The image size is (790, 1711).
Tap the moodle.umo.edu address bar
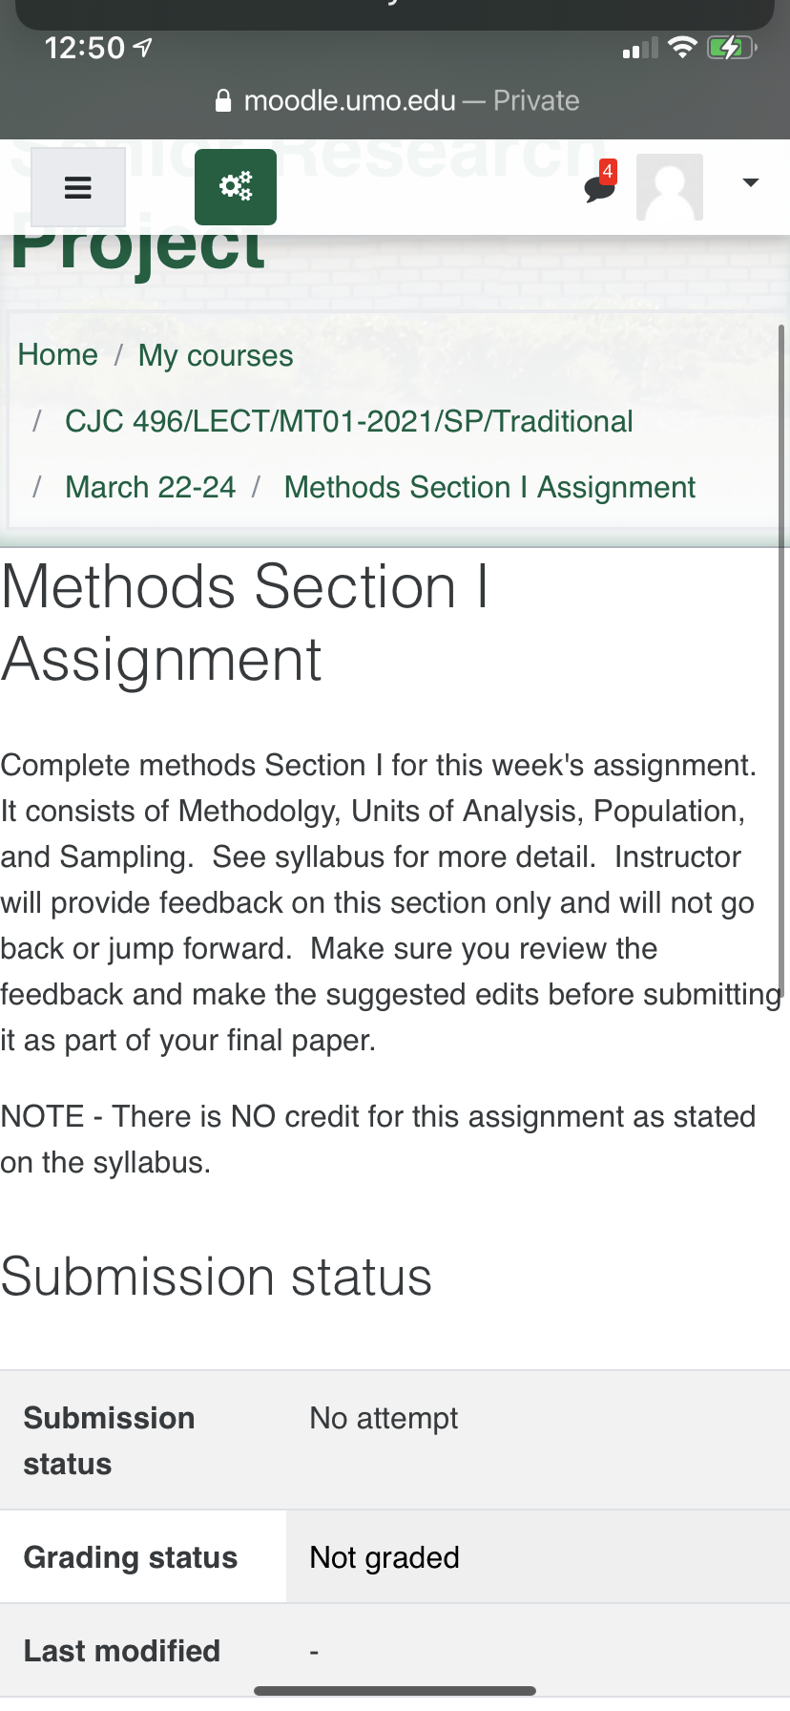pyautogui.click(x=399, y=101)
